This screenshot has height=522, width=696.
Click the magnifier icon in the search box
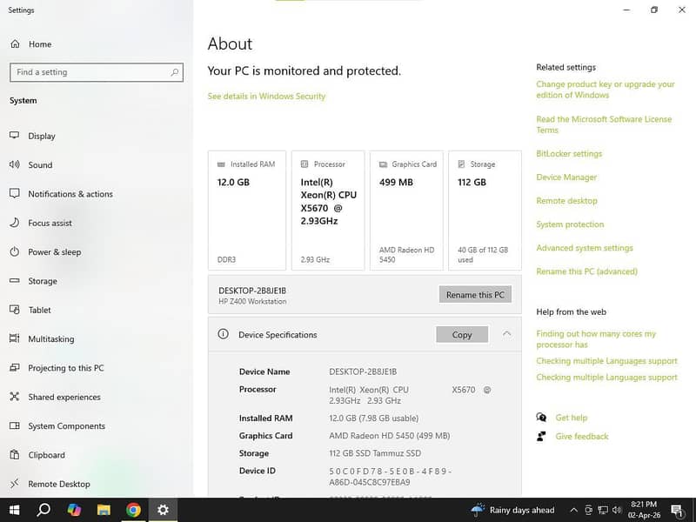point(175,72)
